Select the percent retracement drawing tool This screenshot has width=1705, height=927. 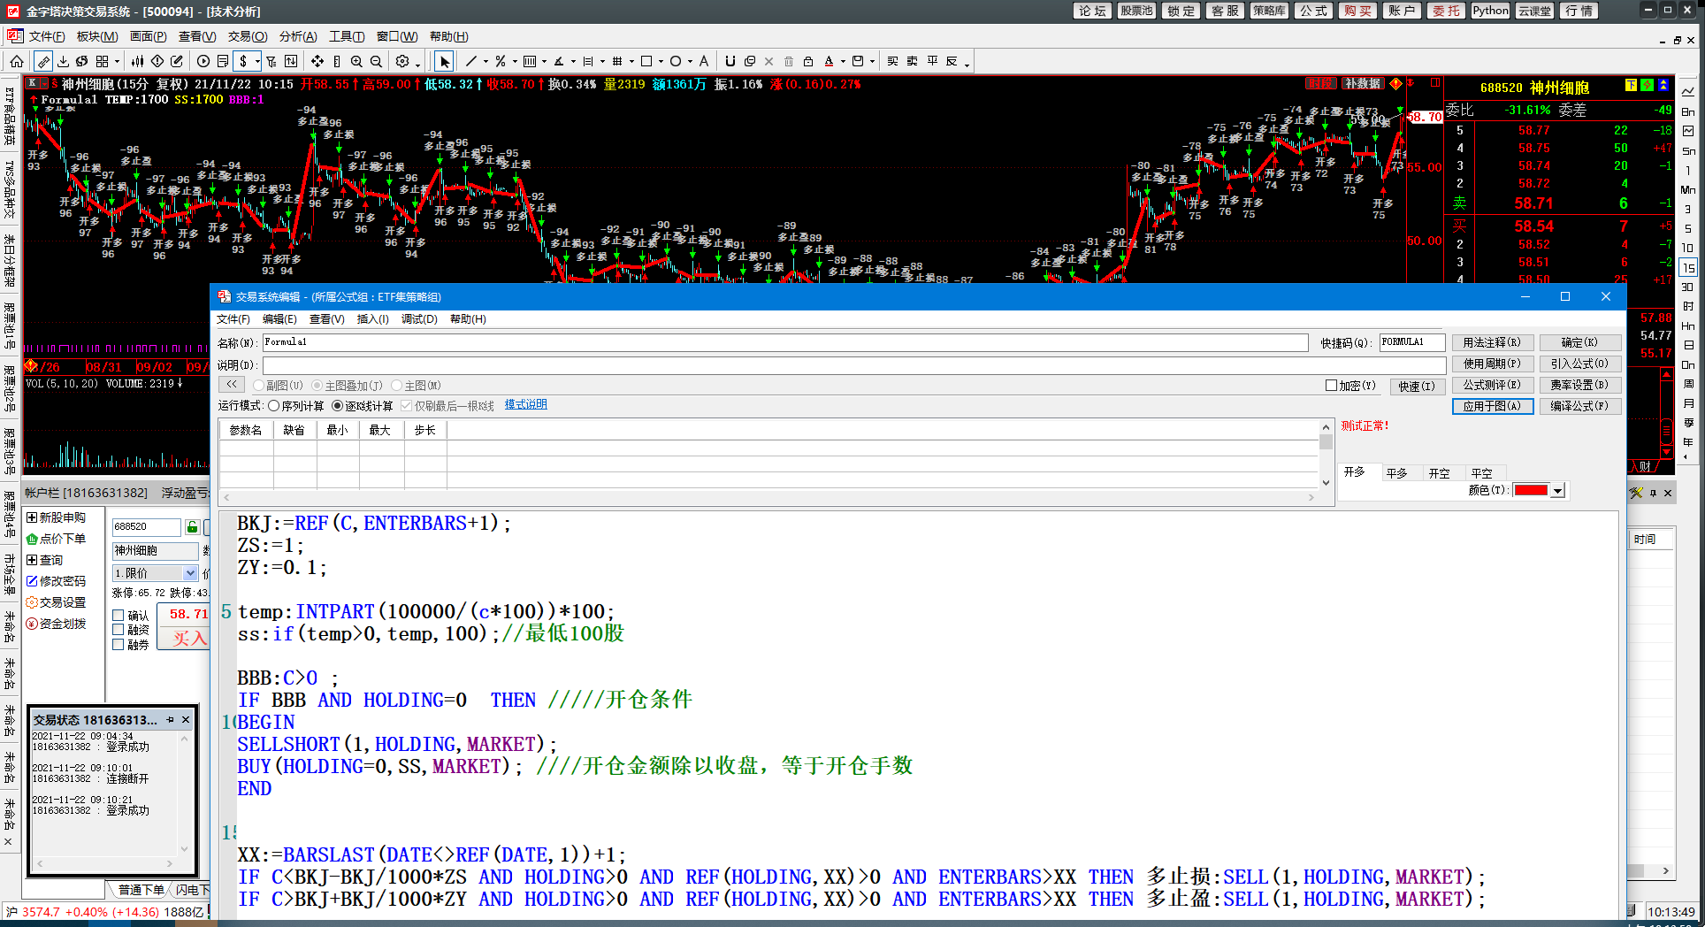coord(501,61)
